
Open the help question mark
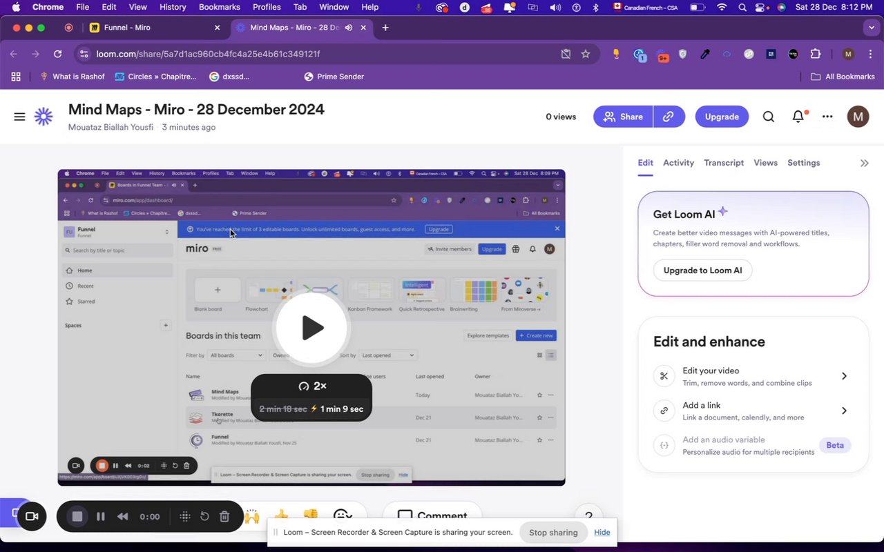(x=588, y=516)
